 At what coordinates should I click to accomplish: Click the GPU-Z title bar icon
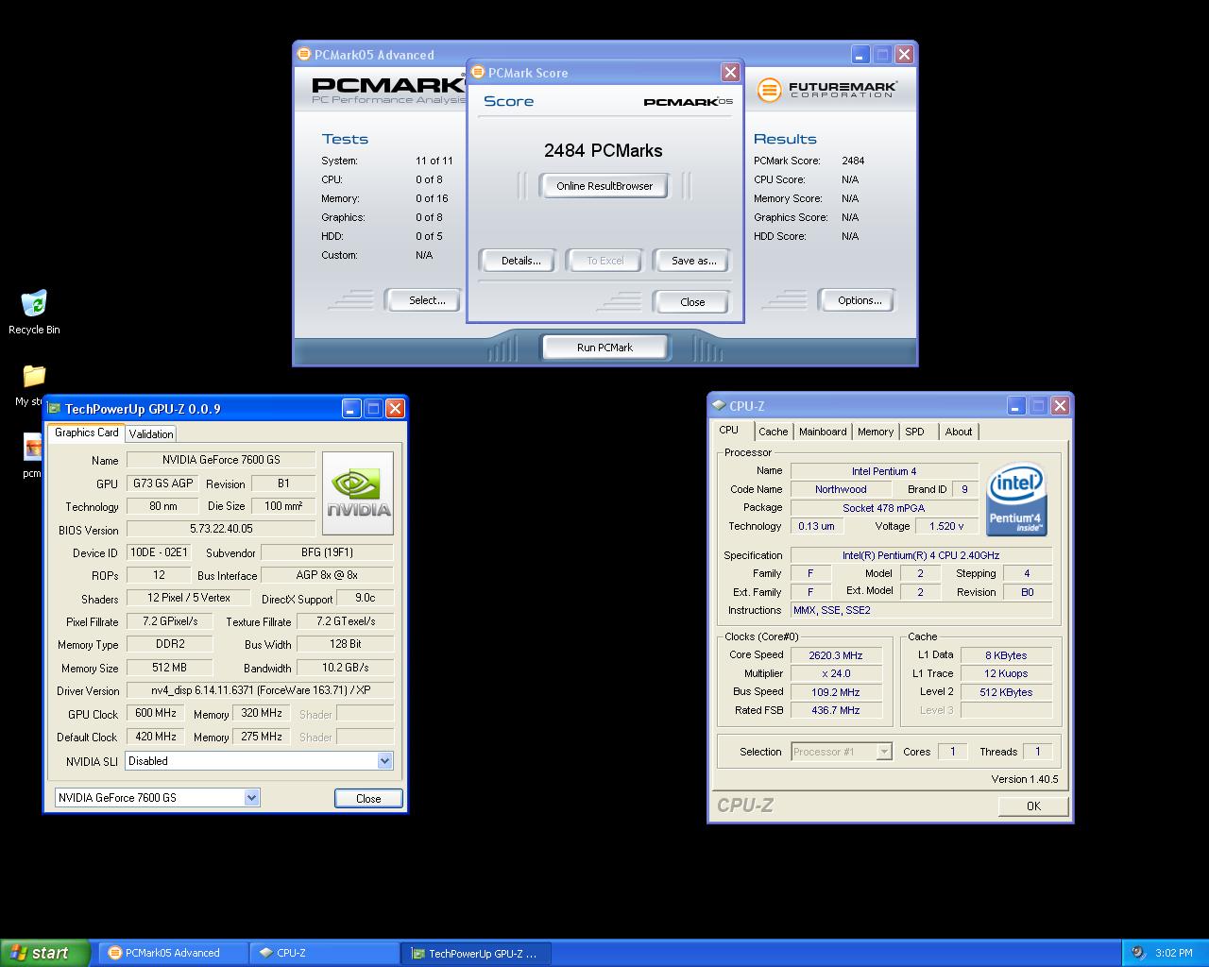point(54,409)
